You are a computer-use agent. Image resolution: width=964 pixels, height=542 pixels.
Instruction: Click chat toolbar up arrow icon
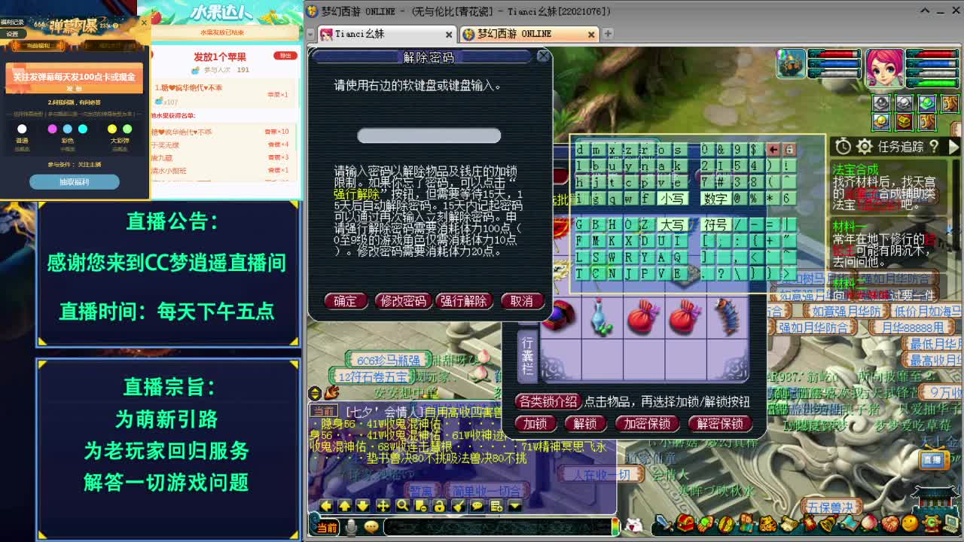coord(345,506)
